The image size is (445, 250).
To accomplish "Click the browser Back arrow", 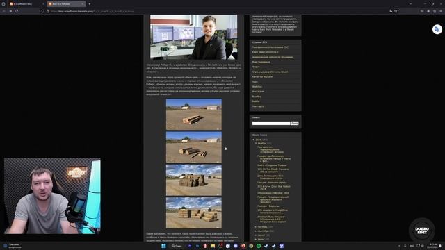I will click(x=4, y=11).
